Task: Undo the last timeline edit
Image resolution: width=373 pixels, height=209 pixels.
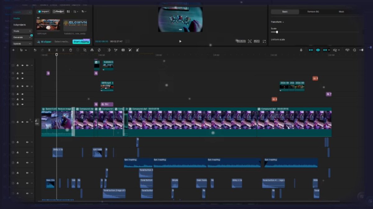Action: click(35, 50)
